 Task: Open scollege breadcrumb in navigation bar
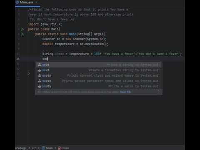click(21, 148)
